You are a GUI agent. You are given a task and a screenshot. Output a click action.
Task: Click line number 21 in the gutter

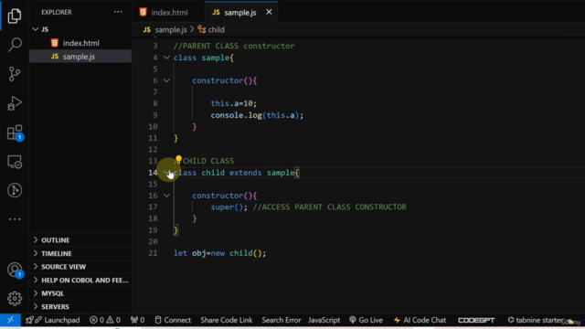coord(153,253)
